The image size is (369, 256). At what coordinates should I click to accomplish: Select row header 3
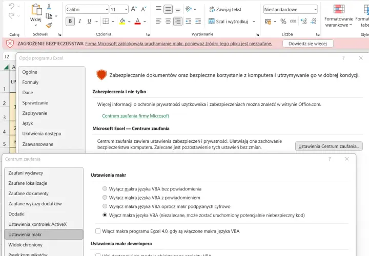(5, 117)
